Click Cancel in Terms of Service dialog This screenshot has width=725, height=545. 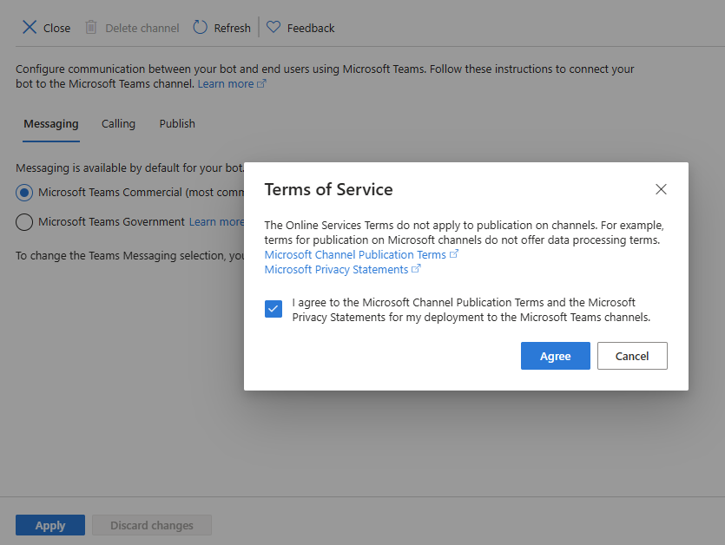(x=631, y=356)
